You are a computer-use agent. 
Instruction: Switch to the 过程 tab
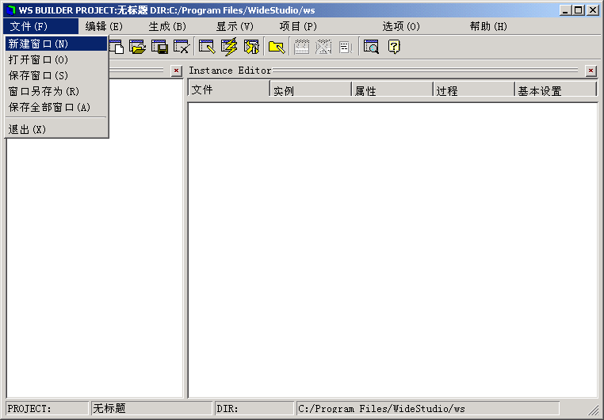click(x=474, y=89)
